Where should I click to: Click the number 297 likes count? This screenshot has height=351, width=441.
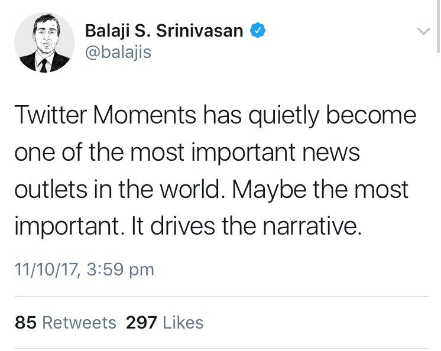(141, 323)
